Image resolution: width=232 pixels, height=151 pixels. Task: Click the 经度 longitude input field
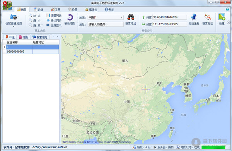tap(170, 24)
